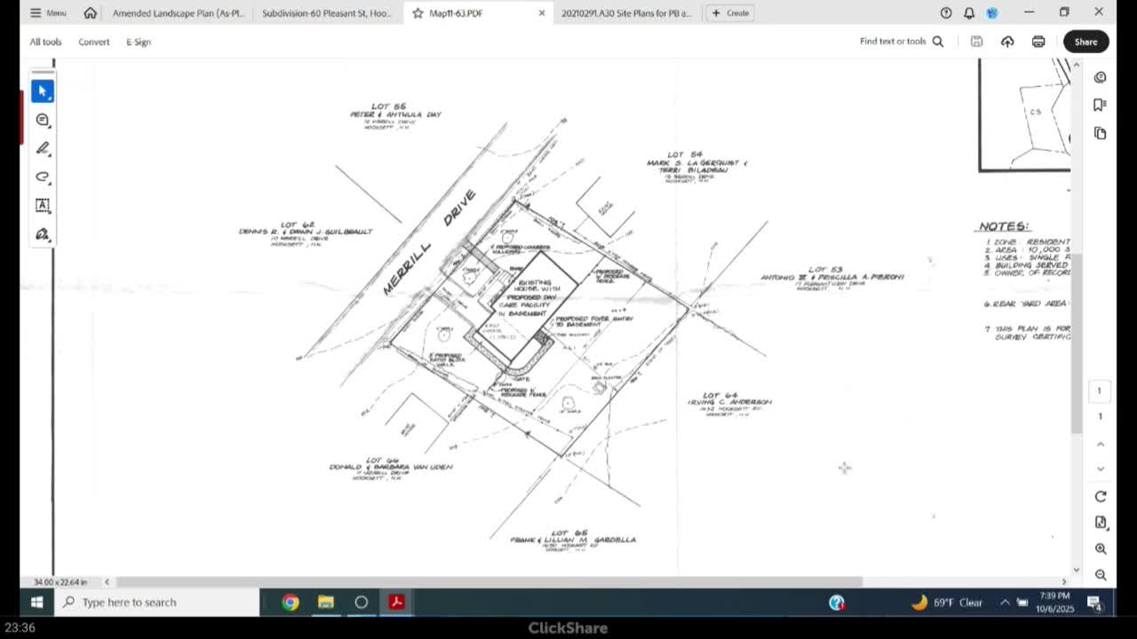Select the Add text box tool
Image resolution: width=1137 pixels, height=639 pixels.
tap(43, 205)
